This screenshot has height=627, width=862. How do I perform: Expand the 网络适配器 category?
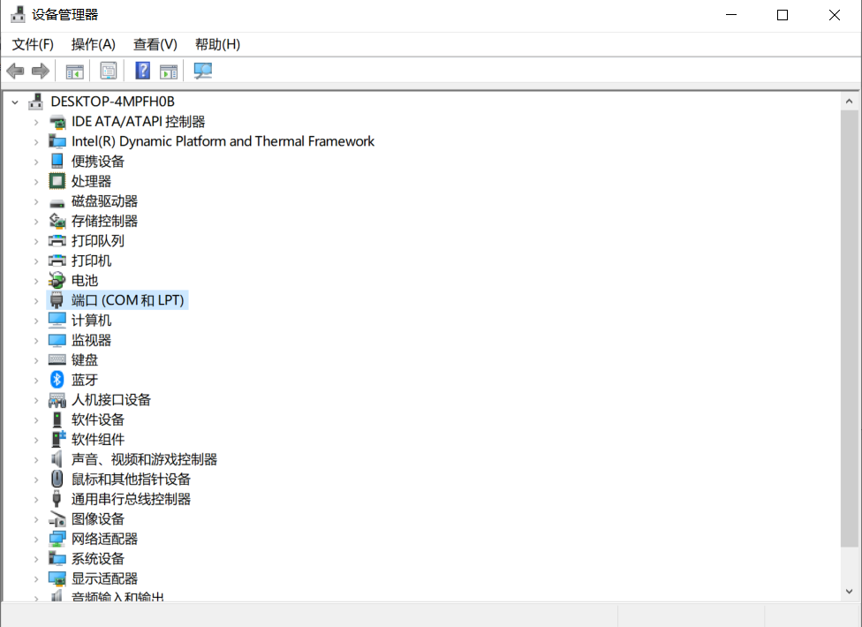(36, 539)
